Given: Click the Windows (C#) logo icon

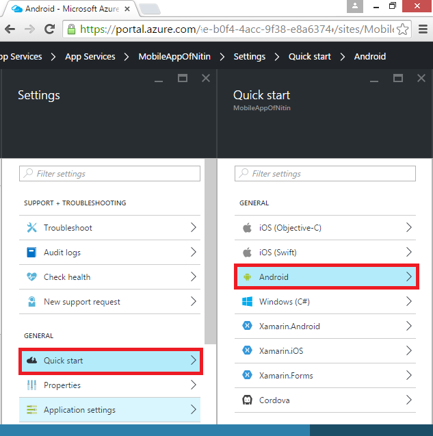Looking at the screenshot, I should pos(247,302).
